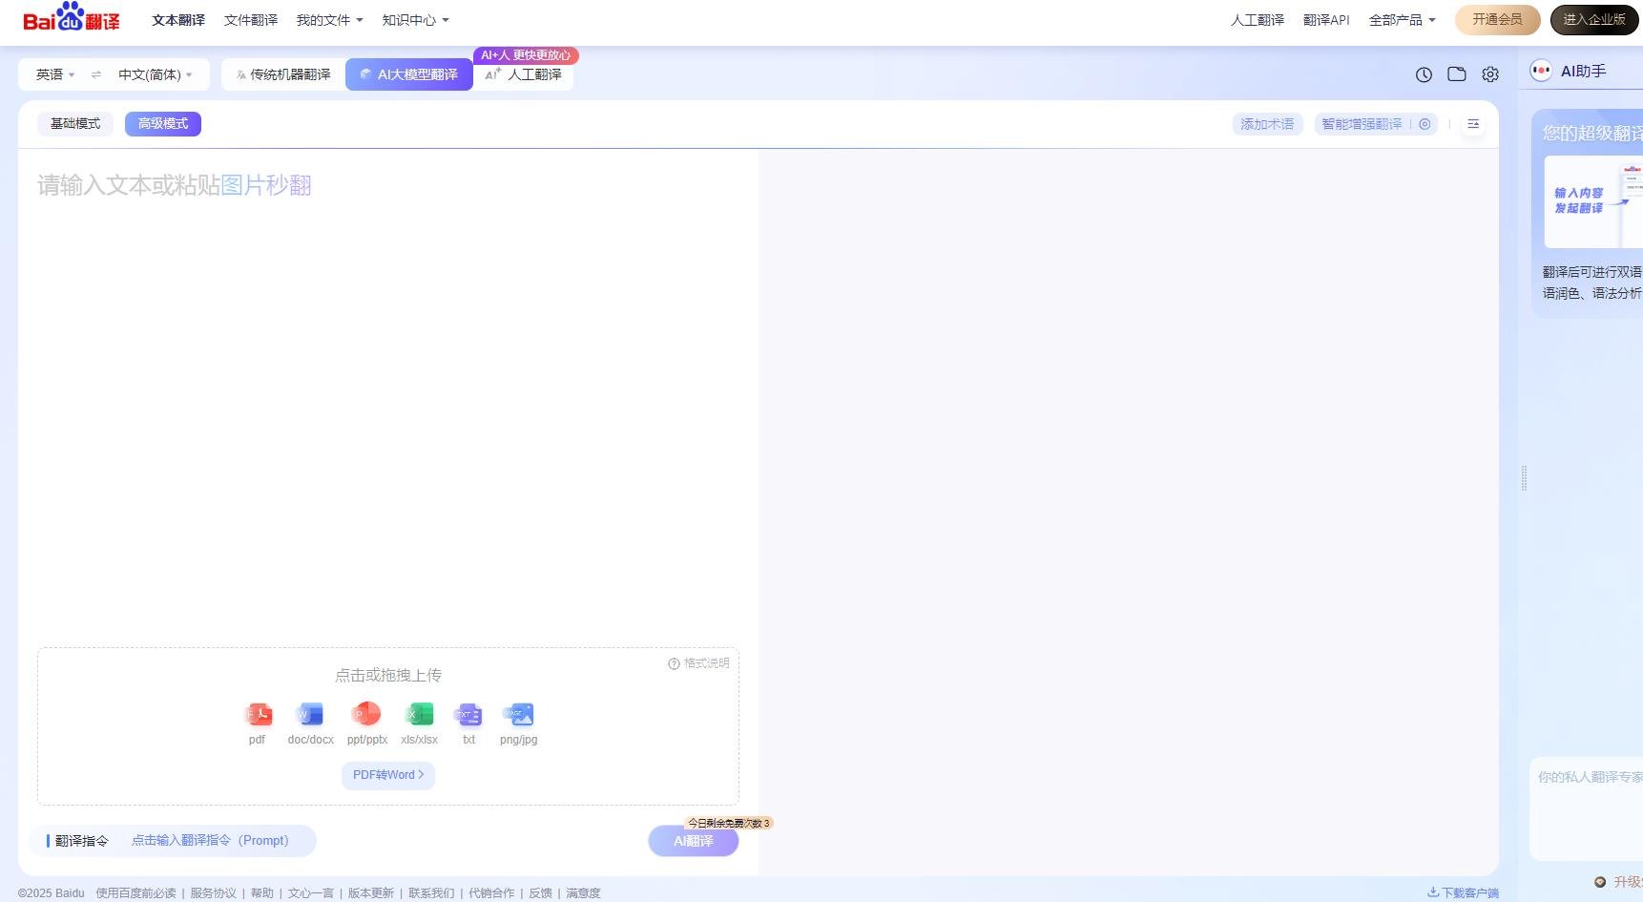
Task: Toggle the output layout list icon
Action: pyautogui.click(x=1473, y=124)
